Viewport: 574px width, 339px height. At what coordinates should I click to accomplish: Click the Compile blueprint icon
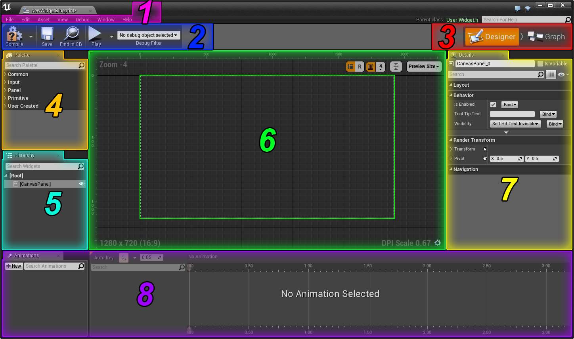tap(15, 34)
